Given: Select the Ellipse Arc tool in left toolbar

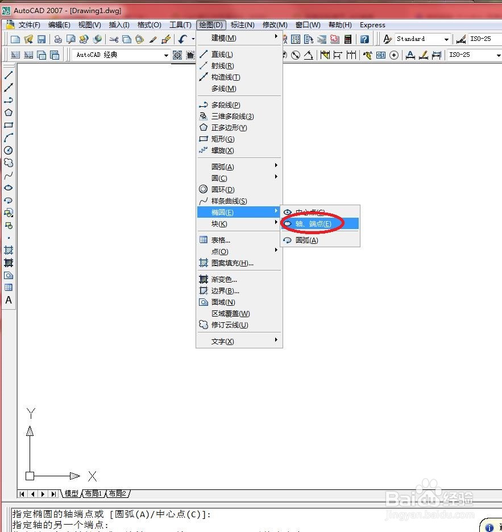Looking at the screenshot, I should coord(9,200).
